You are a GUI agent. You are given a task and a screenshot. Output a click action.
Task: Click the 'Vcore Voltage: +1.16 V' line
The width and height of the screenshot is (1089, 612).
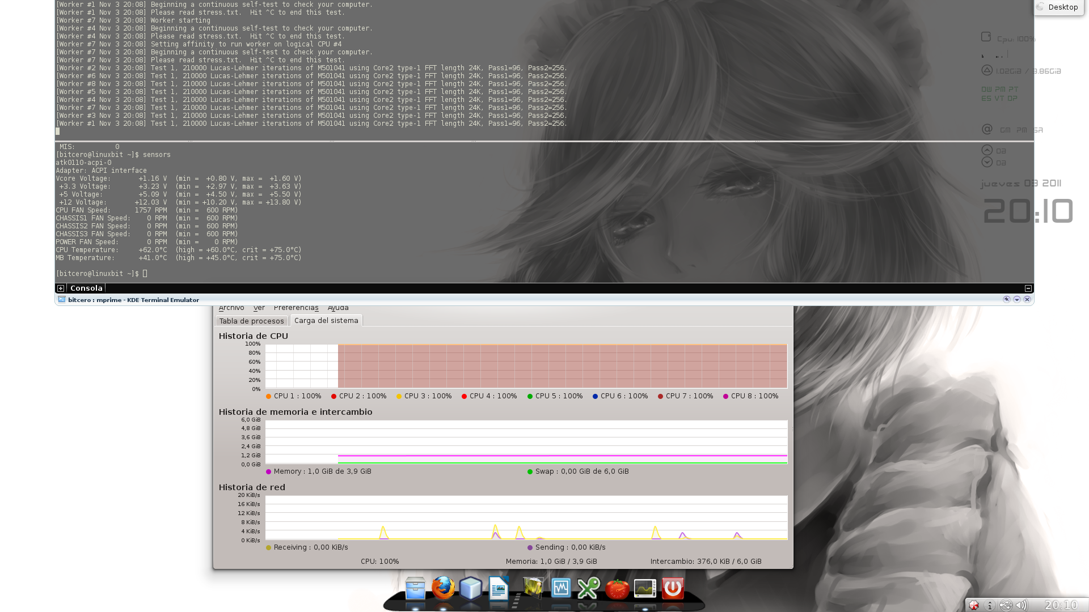click(x=179, y=178)
